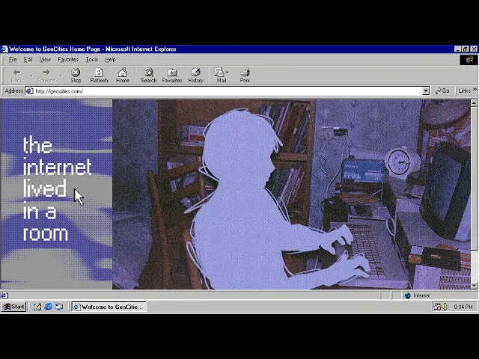Launch Internet Explorer from quick launch

[48, 307]
